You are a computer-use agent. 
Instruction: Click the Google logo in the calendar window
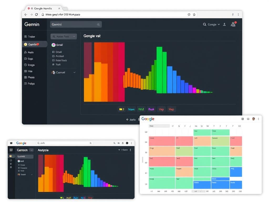[x=147, y=119]
